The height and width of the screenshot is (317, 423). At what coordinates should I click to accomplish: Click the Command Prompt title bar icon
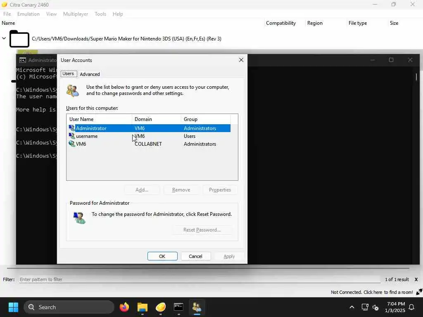23,60
